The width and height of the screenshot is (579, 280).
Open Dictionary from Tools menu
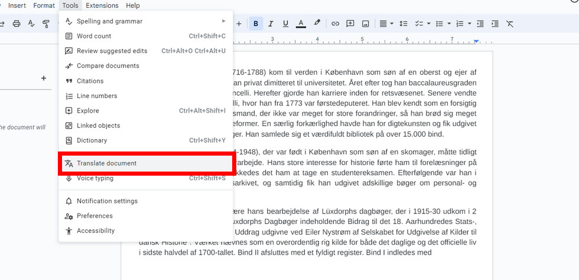[146, 140]
